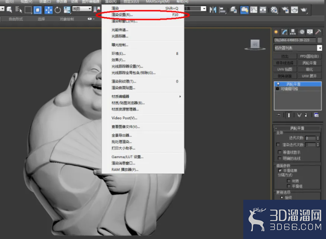This screenshot has height=239, width=326.
Task: Toggle Show End Result icon
Action: [x=289, y=115]
